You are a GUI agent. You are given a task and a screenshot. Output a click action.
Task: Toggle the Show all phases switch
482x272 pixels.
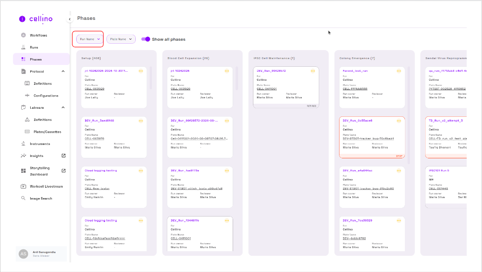(146, 39)
